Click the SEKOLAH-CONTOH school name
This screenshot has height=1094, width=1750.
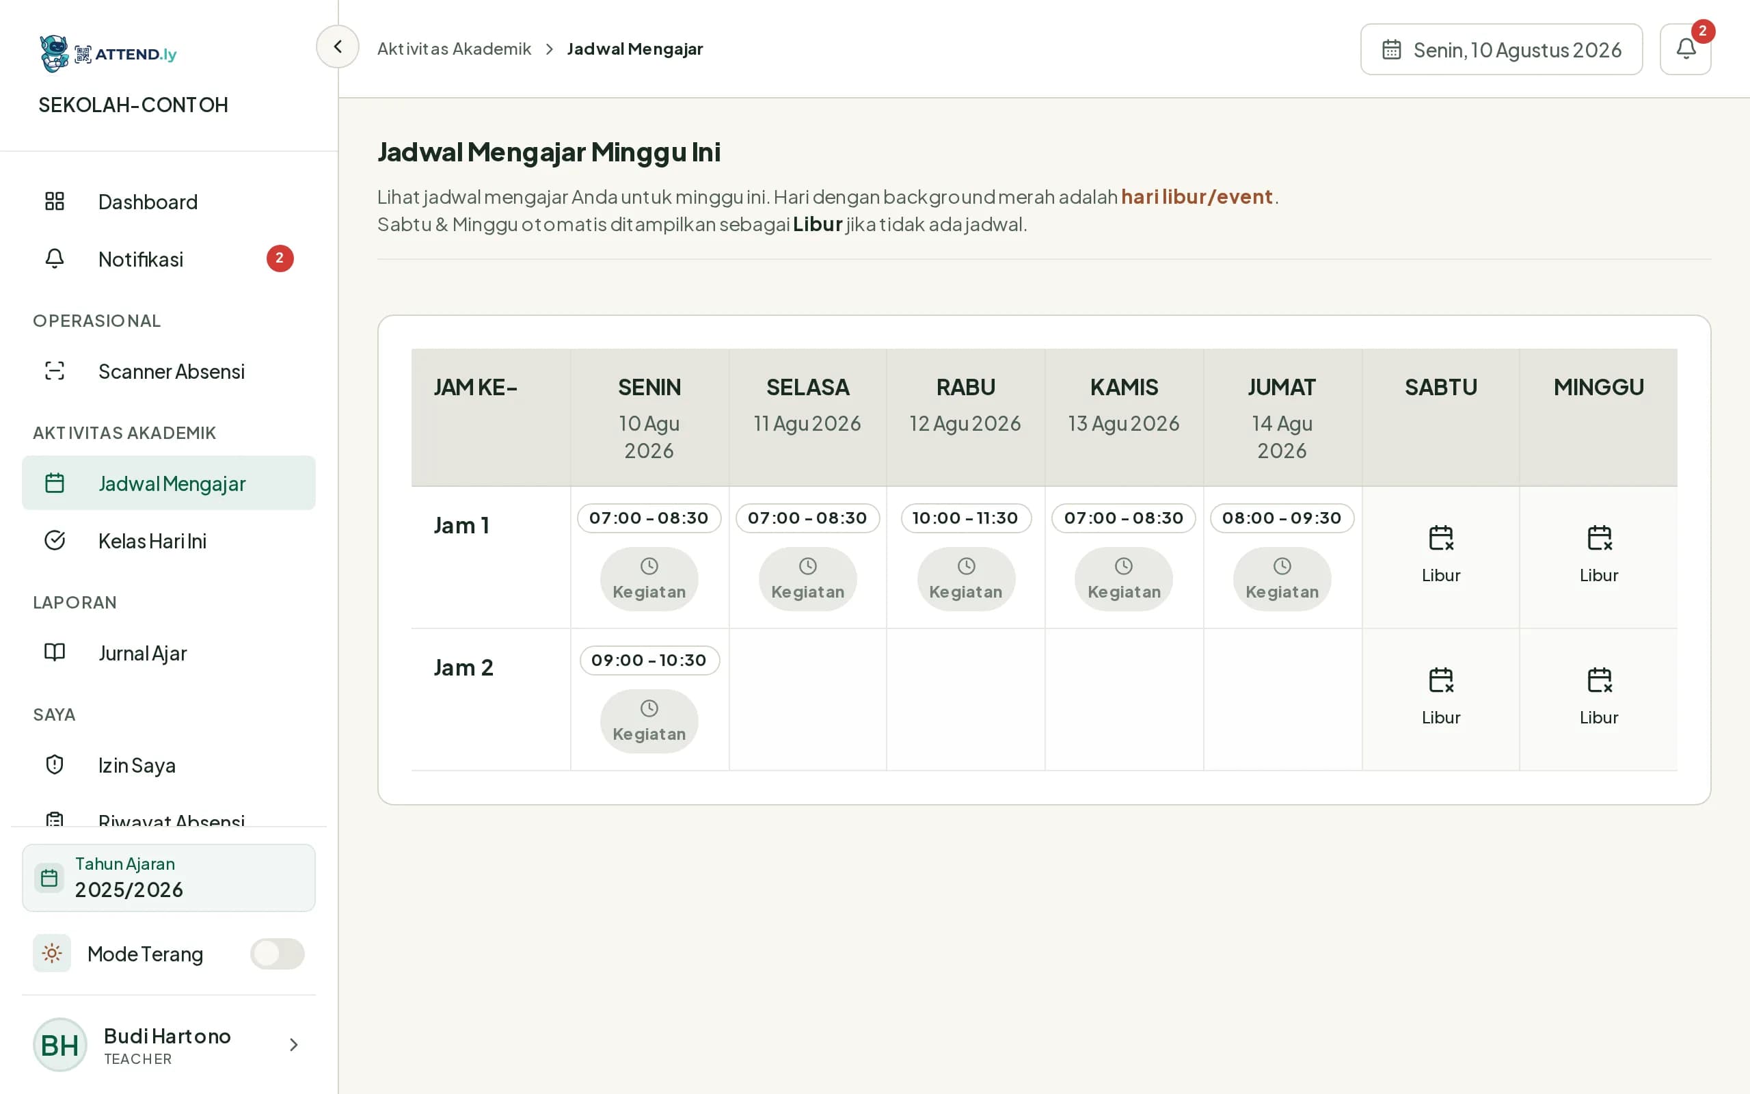click(133, 105)
